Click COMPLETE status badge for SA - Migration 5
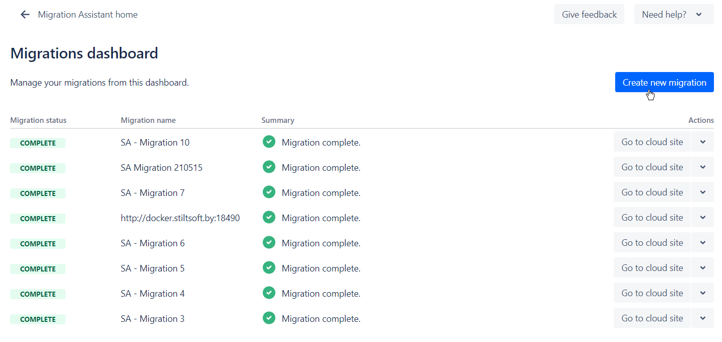This screenshot has width=722, height=342. pos(38,269)
